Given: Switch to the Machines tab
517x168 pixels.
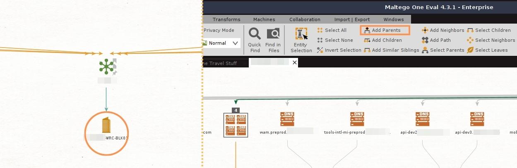Looking at the screenshot, I should 264,19.
